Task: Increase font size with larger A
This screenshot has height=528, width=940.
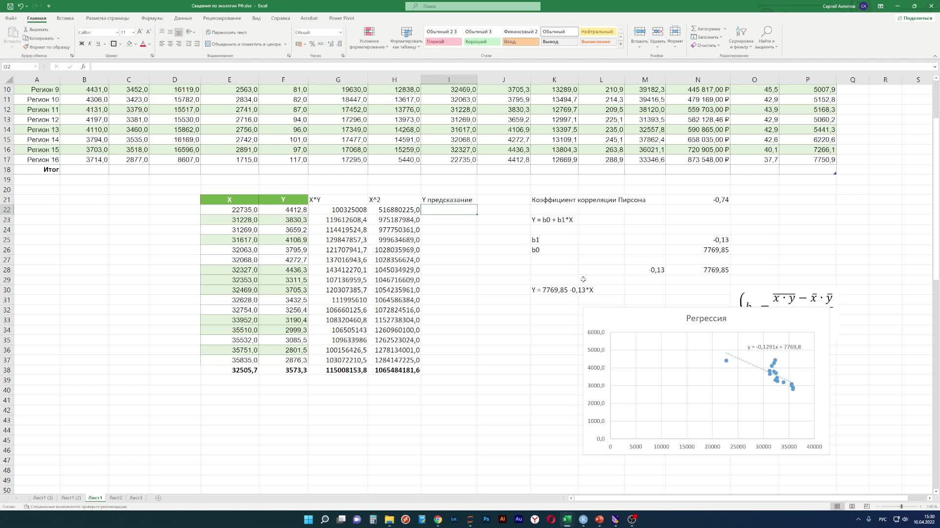Action: [x=140, y=32]
